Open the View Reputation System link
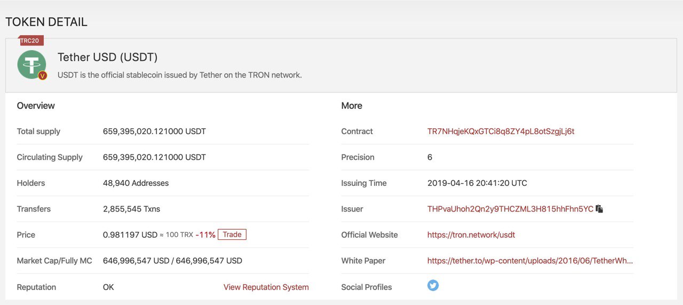The image size is (683, 305). [x=266, y=287]
